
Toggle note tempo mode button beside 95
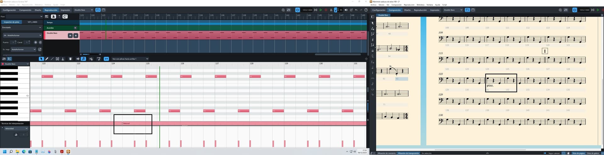tap(335, 10)
